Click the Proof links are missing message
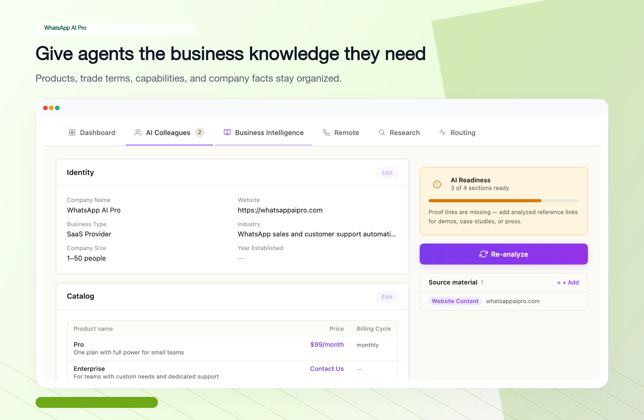Image resolution: width=644 pixels, height=420 pixels. coord(503,217)
